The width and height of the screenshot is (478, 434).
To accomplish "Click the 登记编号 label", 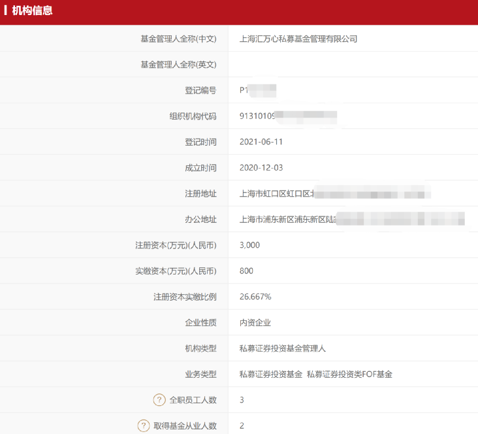I will coord(200,90).
